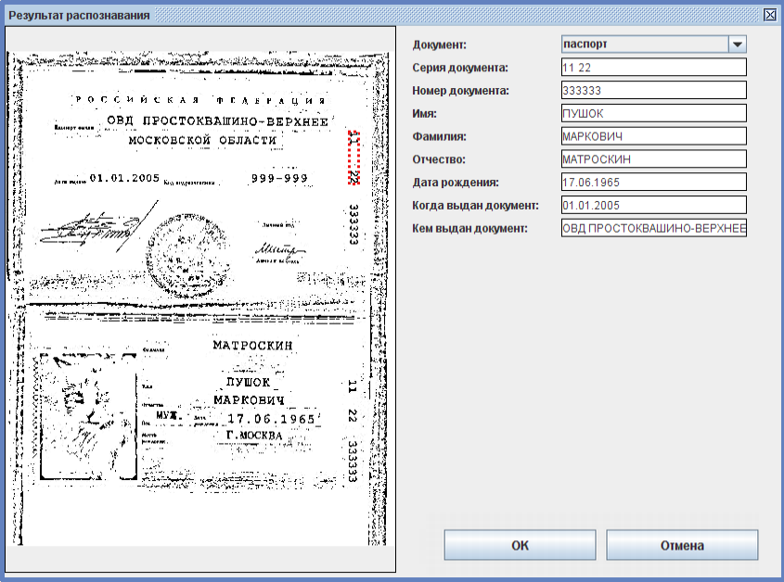This screenshot has height=582, width=784.
Task: Close the Результат распознавания dialog
Action: coord(769,15)
